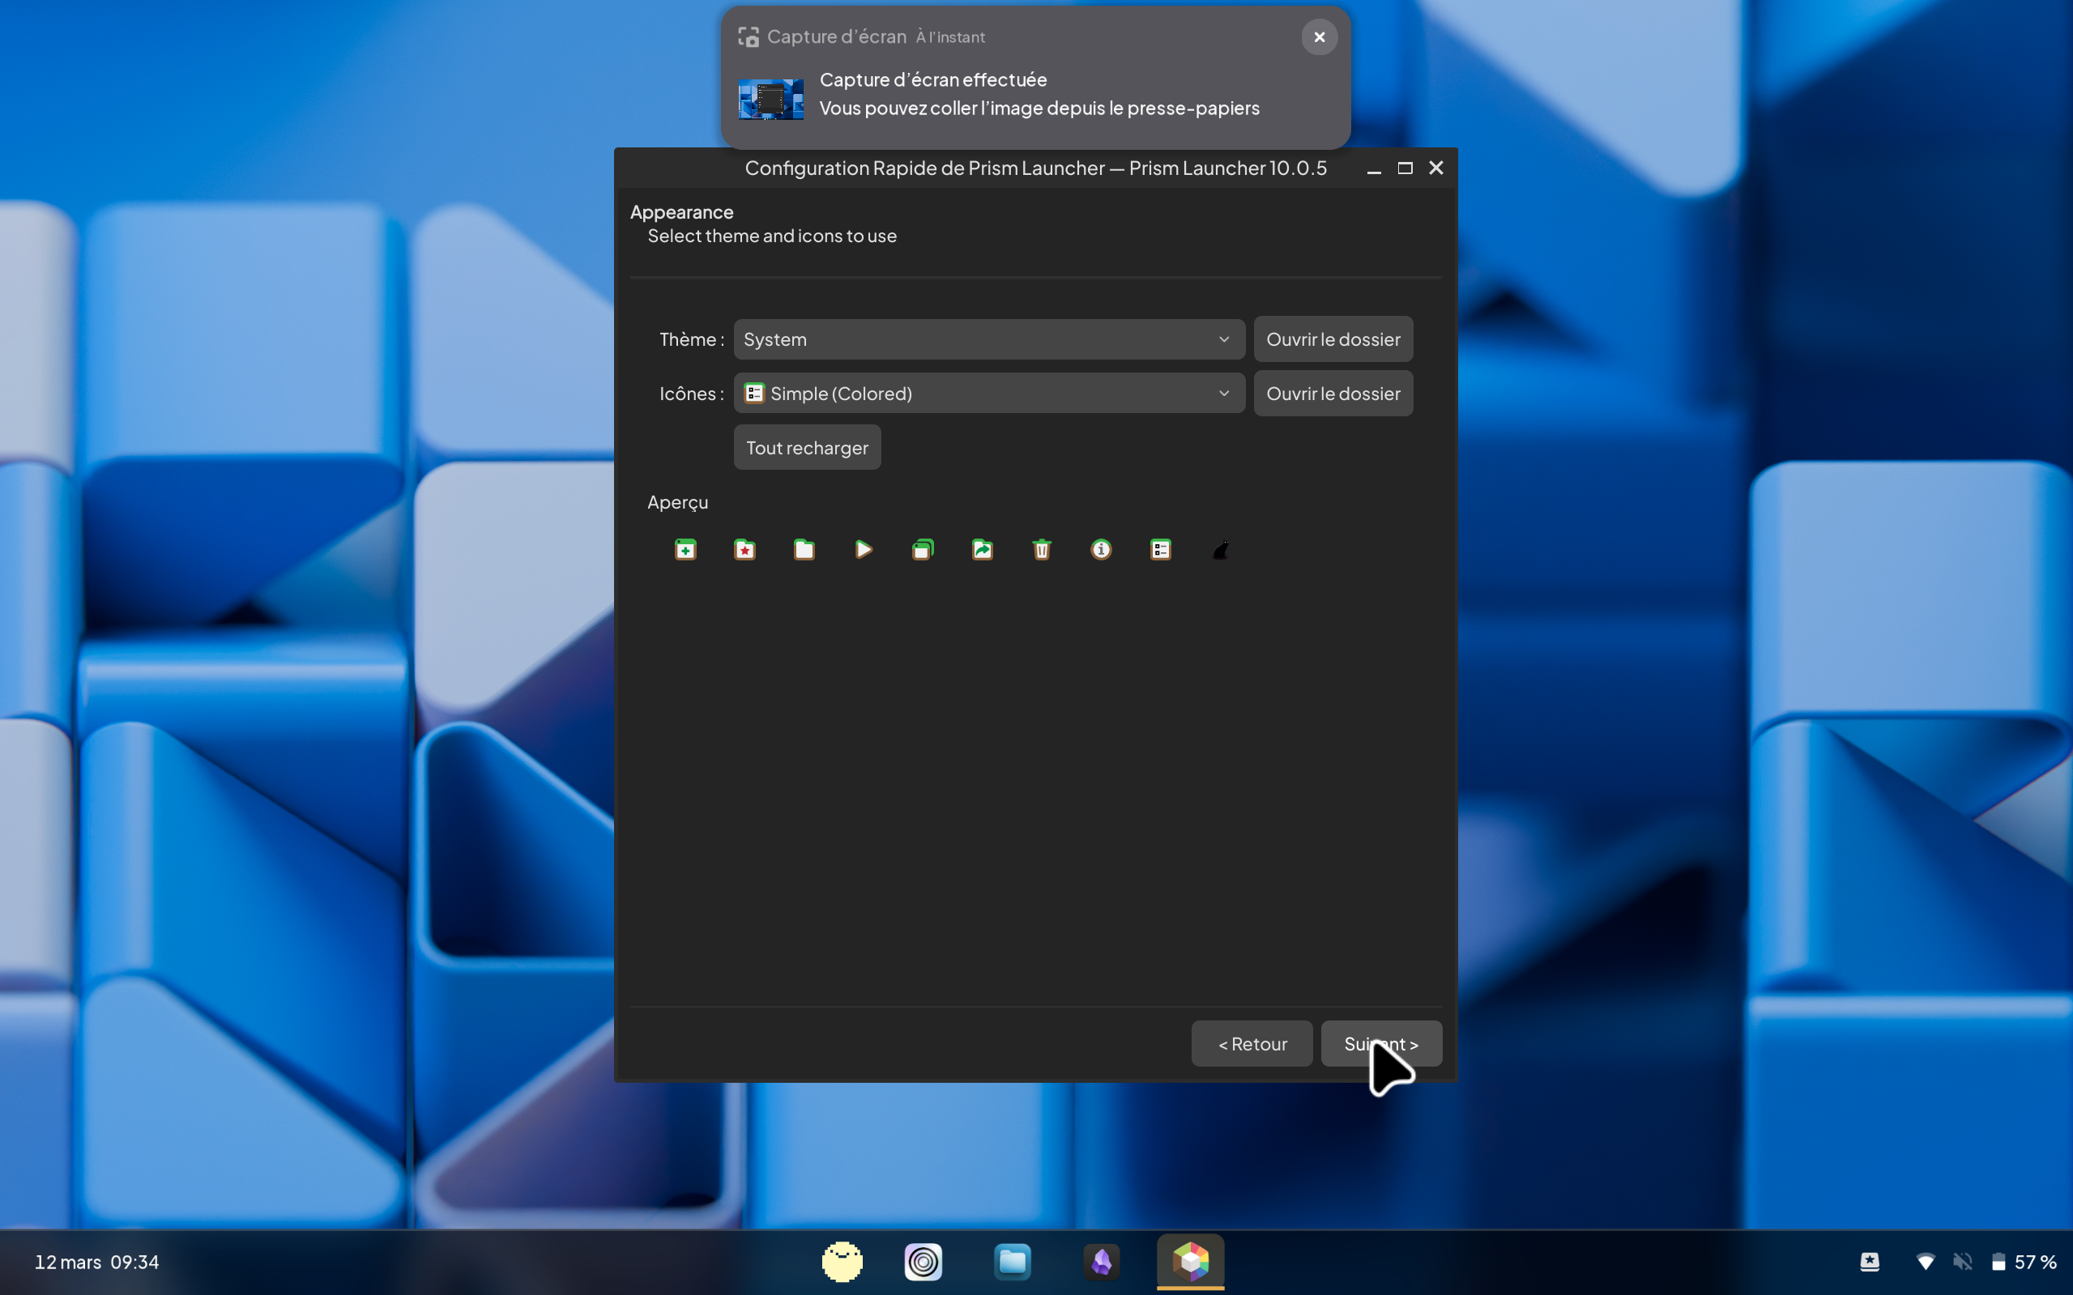Open the screenshot thumbnail in the notification

(x=771, y=100)
